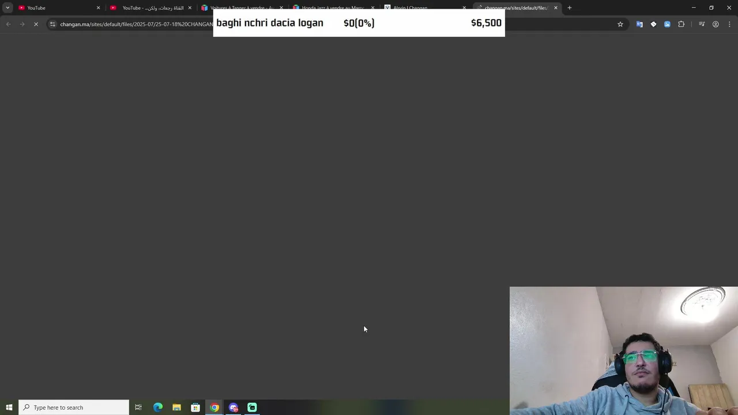The image size is (738, 415).
Task: Open the green robot-face app in the taskbar
Action: tap(252, 408)
